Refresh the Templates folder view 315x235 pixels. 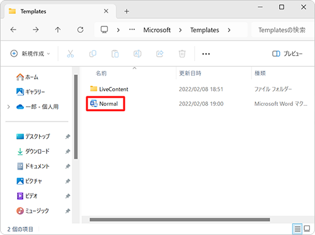(81, 30)
